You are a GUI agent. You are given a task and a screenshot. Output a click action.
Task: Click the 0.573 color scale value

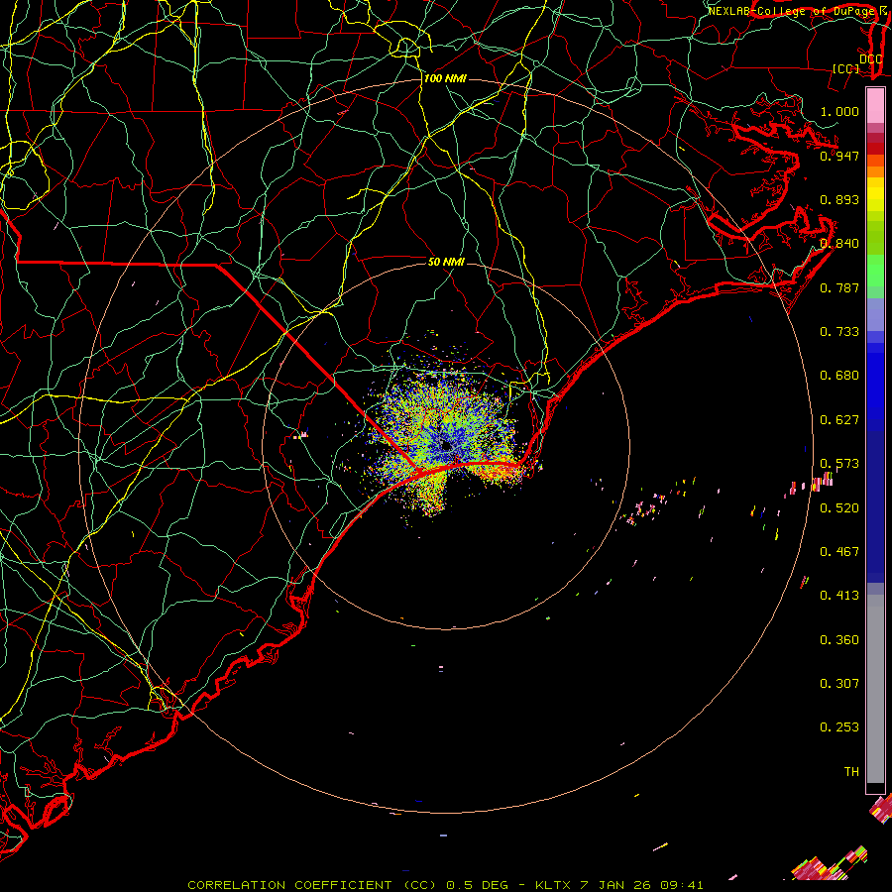(x=839, y=464)
